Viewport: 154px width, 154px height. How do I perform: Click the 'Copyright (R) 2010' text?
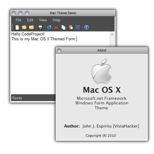pos(101,136)
